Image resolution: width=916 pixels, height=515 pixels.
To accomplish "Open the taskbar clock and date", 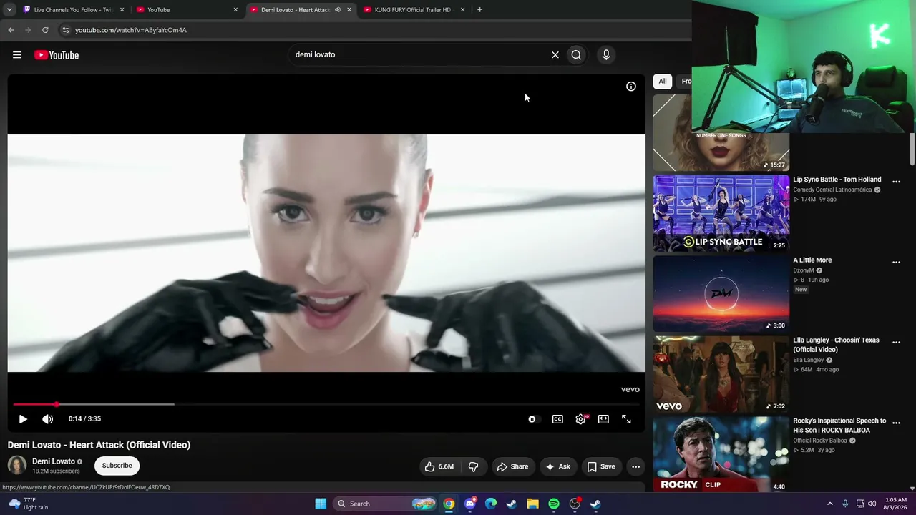I will point(896,504).
